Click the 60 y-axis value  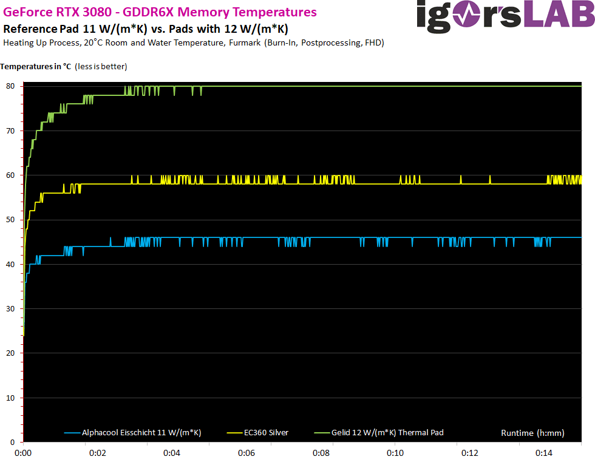(x=10, y=175)
